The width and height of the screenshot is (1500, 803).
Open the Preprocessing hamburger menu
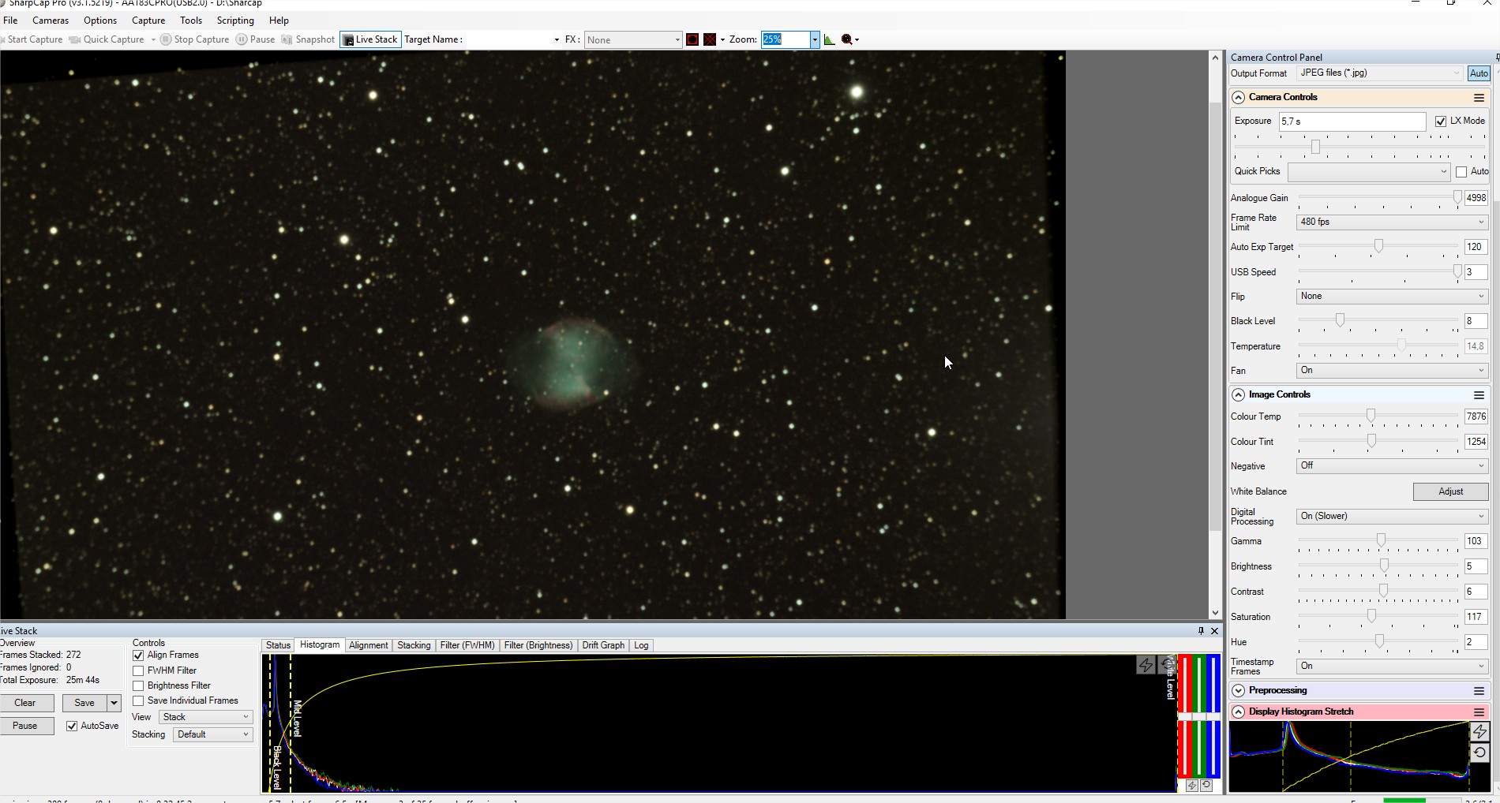[x=1479, y=691]
